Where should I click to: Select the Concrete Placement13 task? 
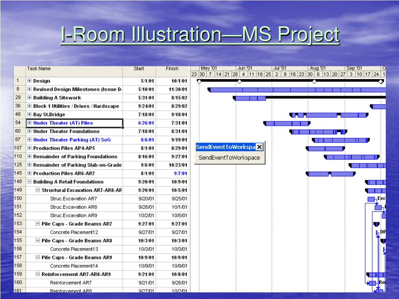click(x=74, y=249)
